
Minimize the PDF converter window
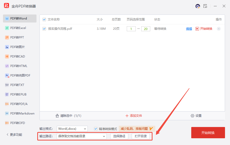215,6
